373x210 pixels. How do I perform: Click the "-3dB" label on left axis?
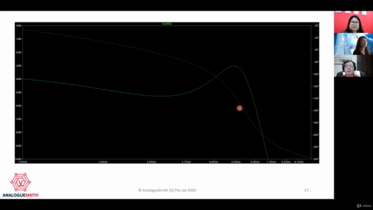coord(19,65)
